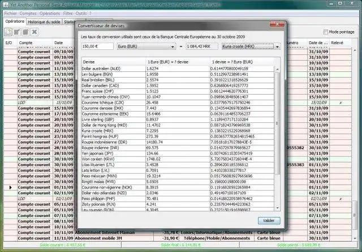The image size is (362, 252).
Task: Select the Livre sterling (GBP) row
Action: (178, 119)
